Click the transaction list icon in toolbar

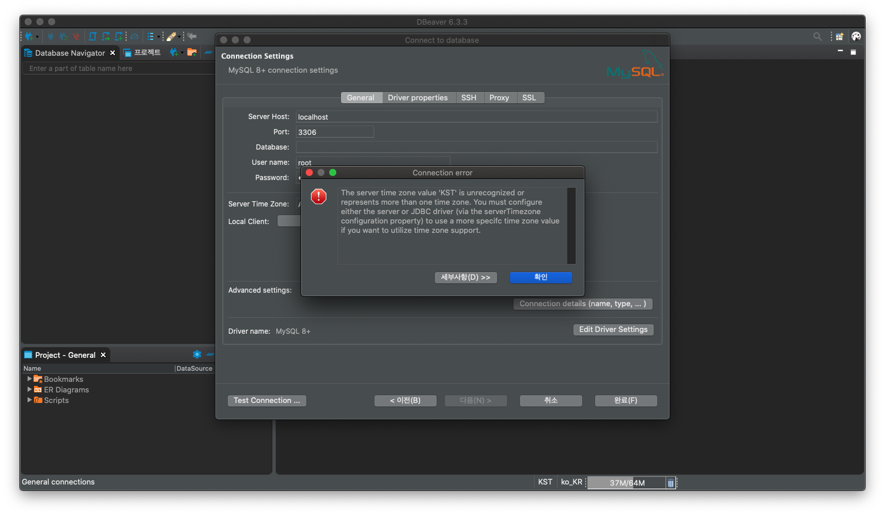coord(151,36)
